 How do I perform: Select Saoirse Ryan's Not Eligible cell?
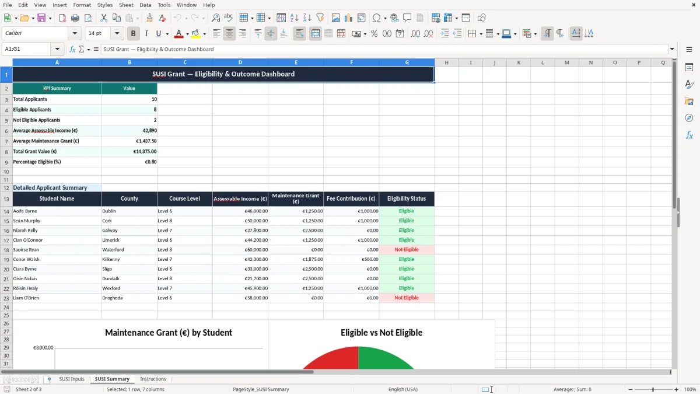(407, 250)
